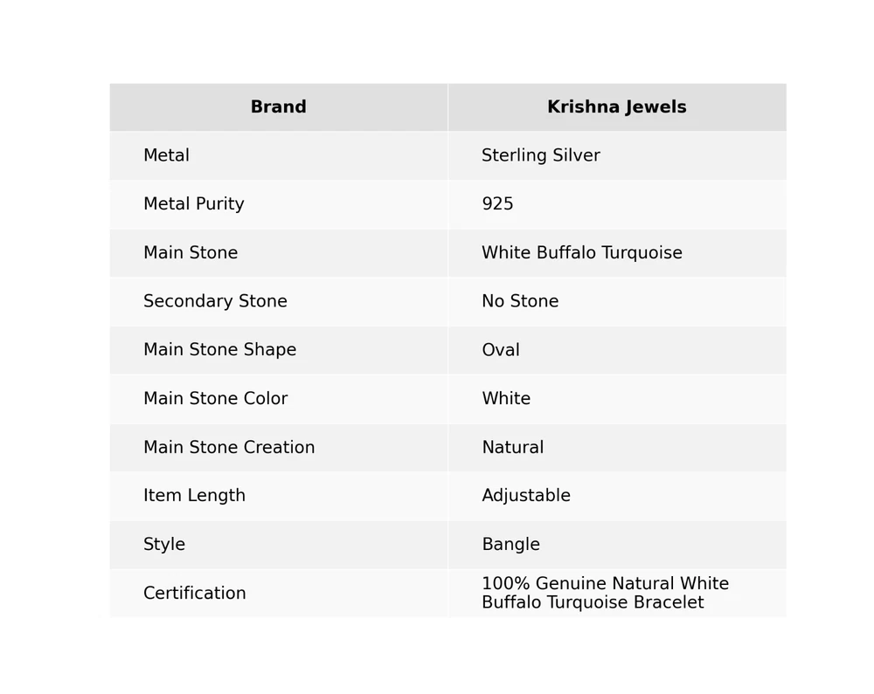Click the Main Stone label

(190, 253)
